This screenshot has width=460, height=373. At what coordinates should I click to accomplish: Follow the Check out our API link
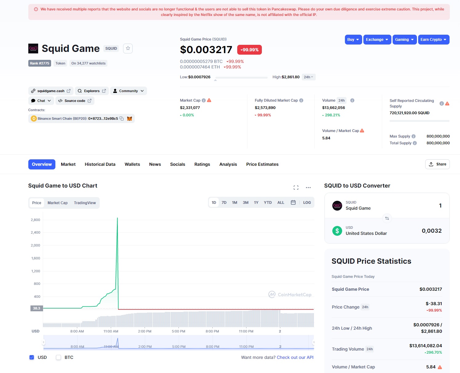(x=295, y=357)
